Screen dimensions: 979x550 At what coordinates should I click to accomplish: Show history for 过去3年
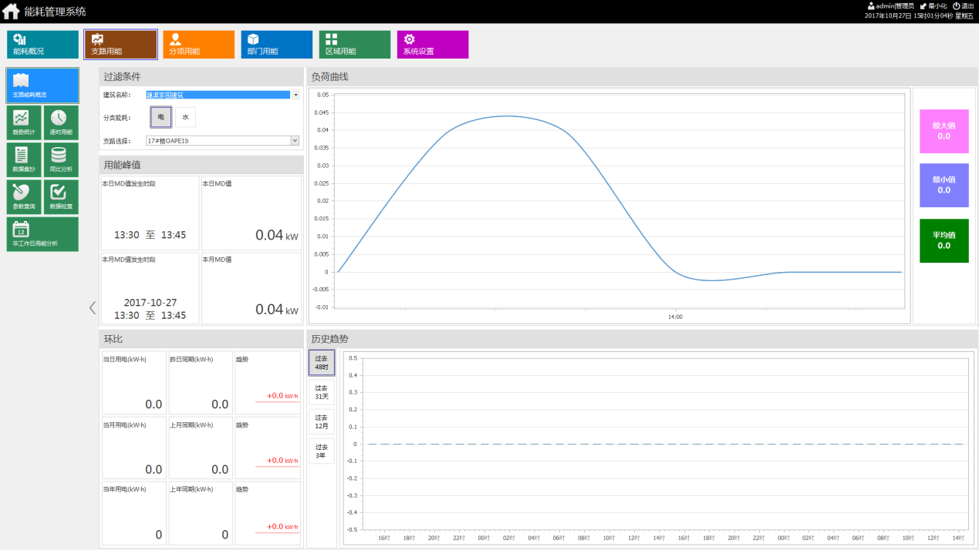pos(322,451)
